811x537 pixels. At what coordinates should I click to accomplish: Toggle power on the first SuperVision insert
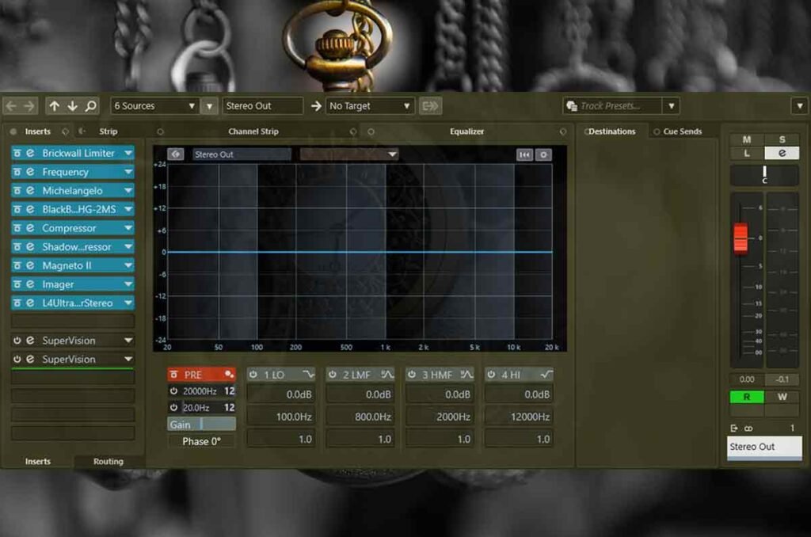tap(17, 341)
